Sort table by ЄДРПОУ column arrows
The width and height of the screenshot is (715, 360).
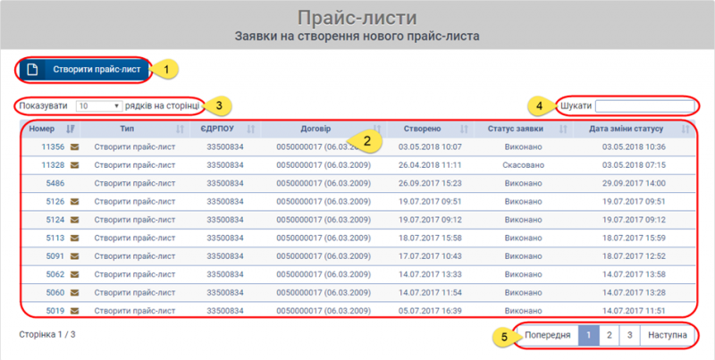pyautogui.click(x=251, y=130)
